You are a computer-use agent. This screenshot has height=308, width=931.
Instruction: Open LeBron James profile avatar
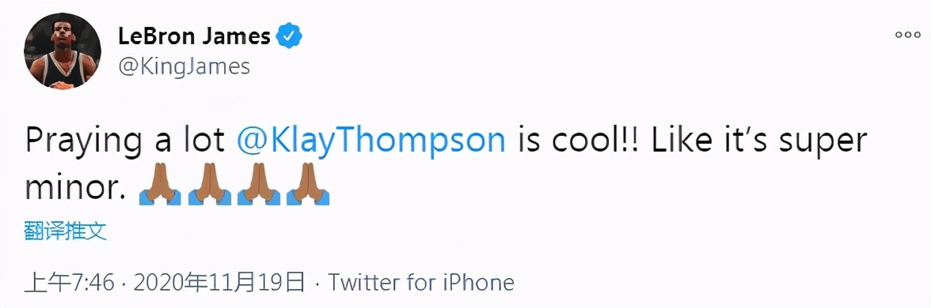[63, 51]
